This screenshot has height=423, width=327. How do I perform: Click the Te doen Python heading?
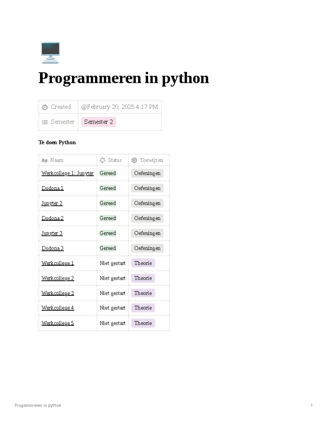[57, 142]
